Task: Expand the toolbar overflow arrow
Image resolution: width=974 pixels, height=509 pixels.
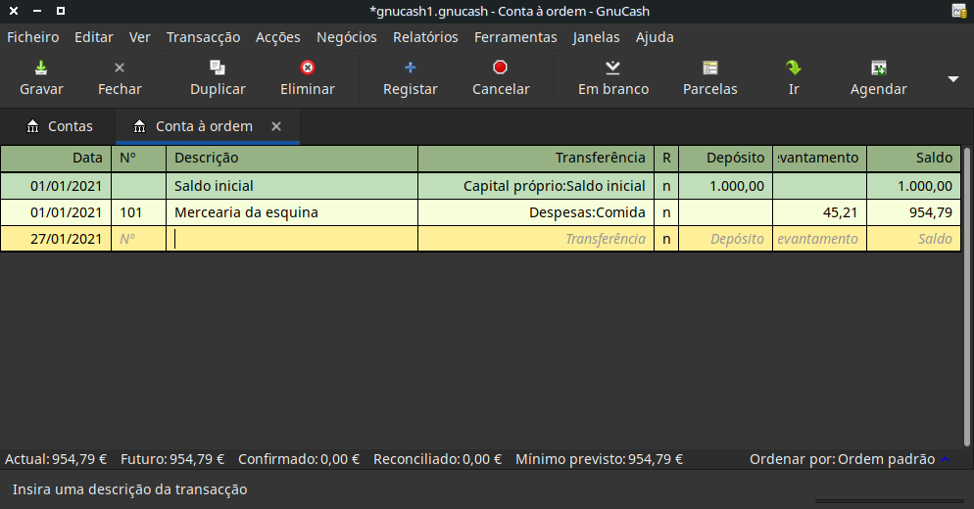Action: 953,79
